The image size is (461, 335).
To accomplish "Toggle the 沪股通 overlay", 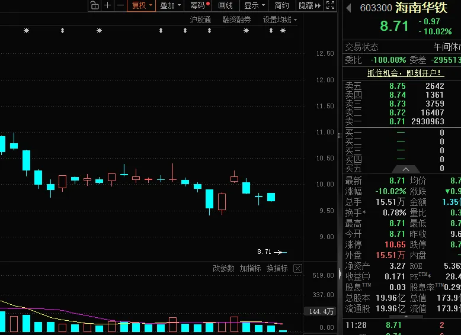I will point(200,20).
